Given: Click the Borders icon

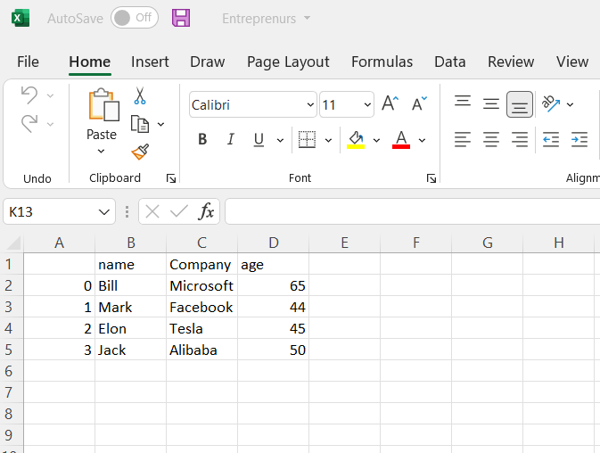Looking at the screenshot, I should (307, 139).
